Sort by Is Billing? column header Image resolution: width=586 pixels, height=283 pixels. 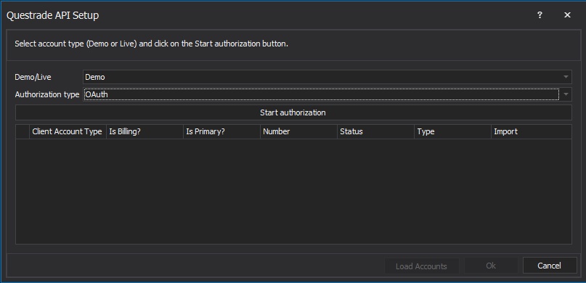[x=145, y=131]
